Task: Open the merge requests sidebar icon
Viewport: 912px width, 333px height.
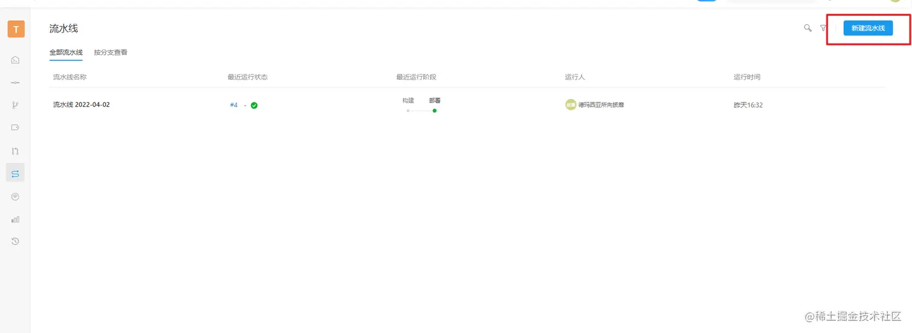Action: click(x=16, y=150)
